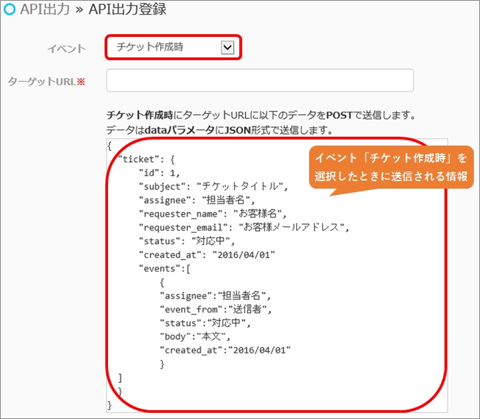Viewport: 480px width, 419px height.
Task: Click the circle icon beside API出力 heading
Action: click(10, 9)
